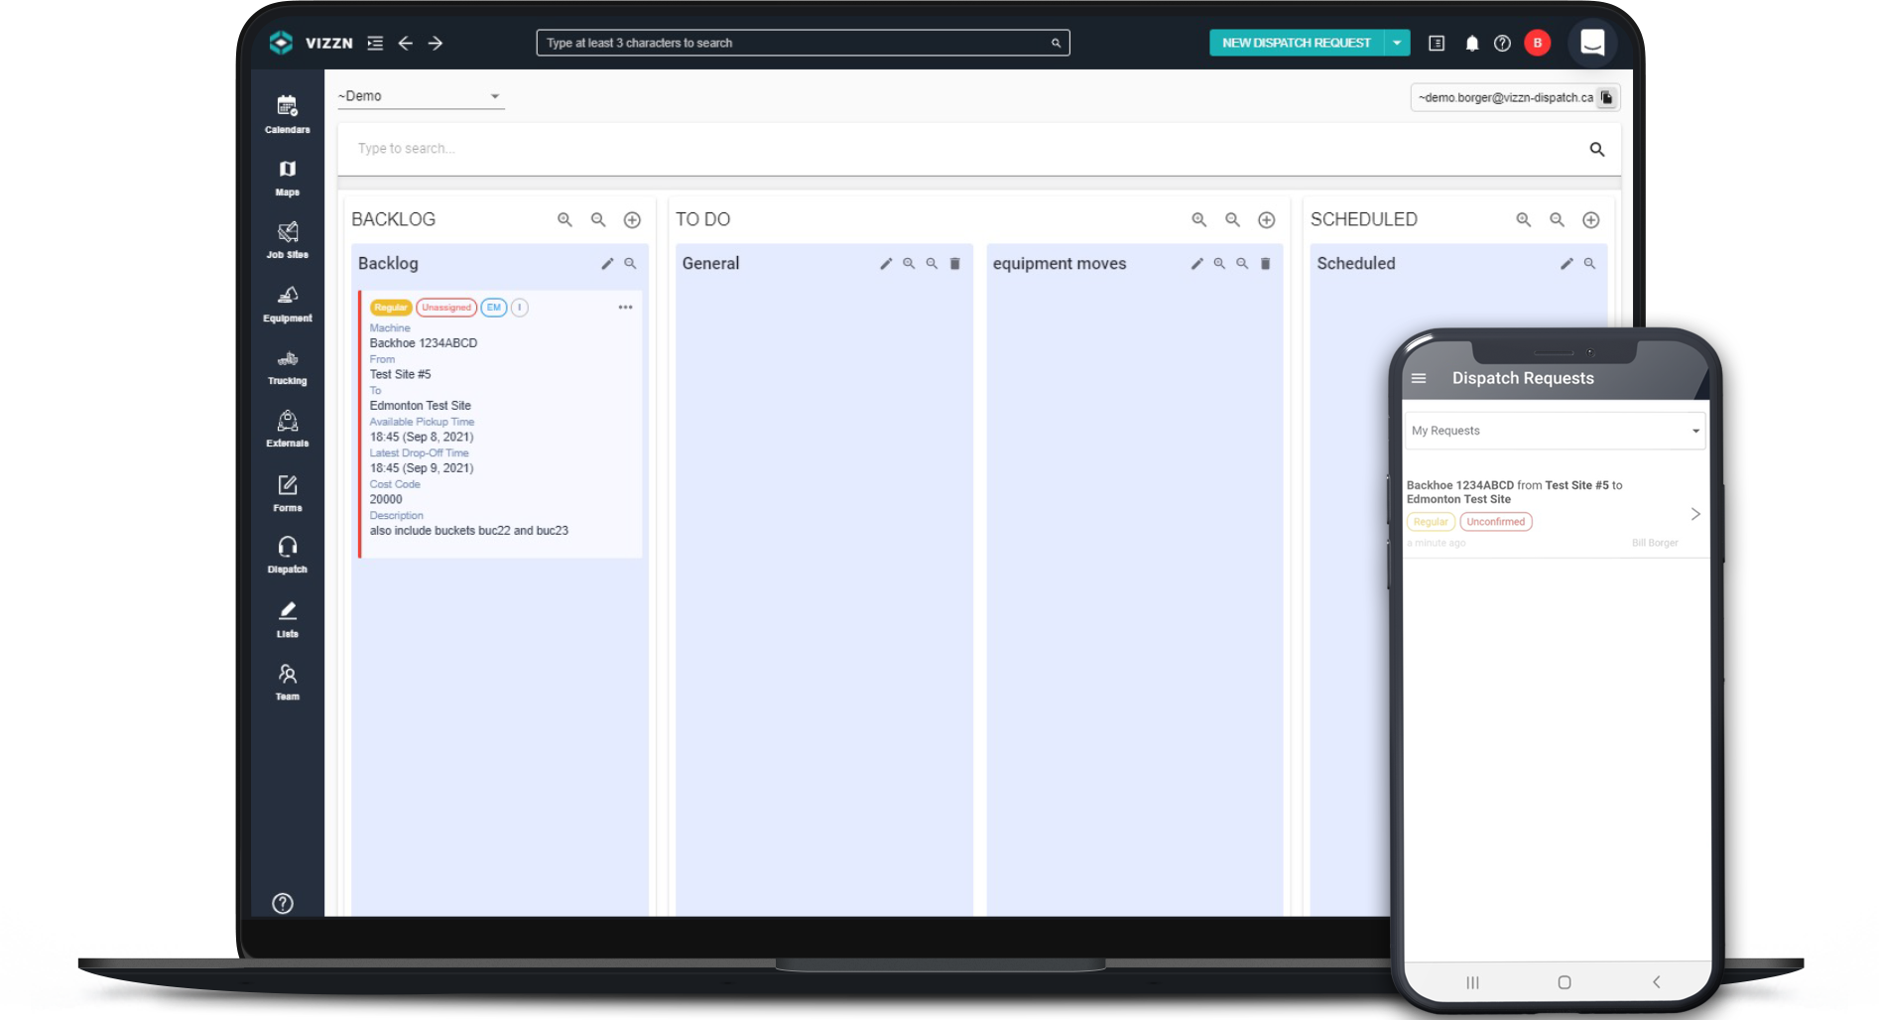Open the Trucking section
Screen dimensions: 1879x1020
click(287, 366)
